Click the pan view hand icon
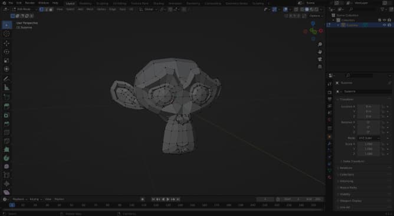This screenshot has width=394, height=216. [x=320, y=52]
